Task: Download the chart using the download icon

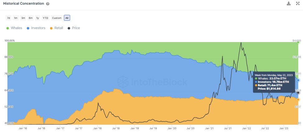Action: coord(289,3)
